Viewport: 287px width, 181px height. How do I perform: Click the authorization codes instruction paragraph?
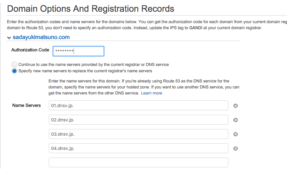tap(143, 25)
